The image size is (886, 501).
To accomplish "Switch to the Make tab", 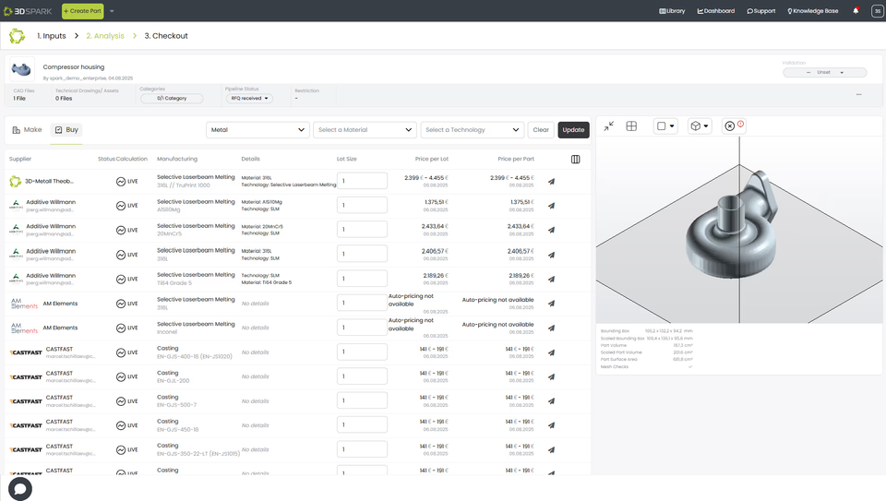I will 27,130.
